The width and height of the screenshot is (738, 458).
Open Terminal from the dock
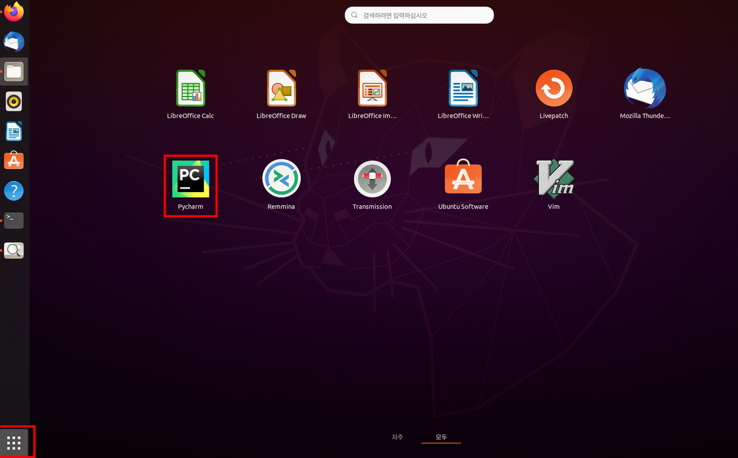(x=14, y=220)
